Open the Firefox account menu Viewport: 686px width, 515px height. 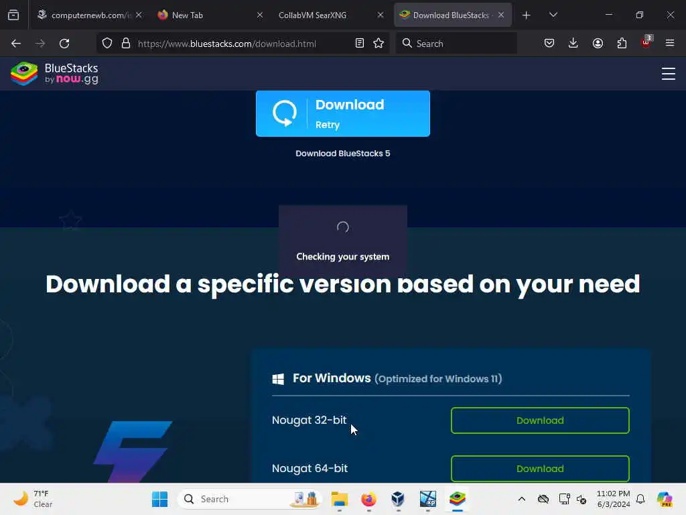(598, 44)
